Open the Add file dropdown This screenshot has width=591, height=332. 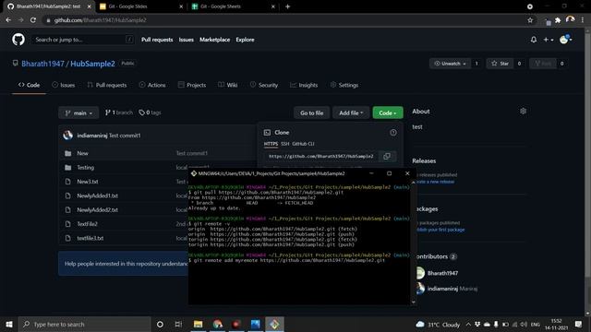tap(351, 113)
